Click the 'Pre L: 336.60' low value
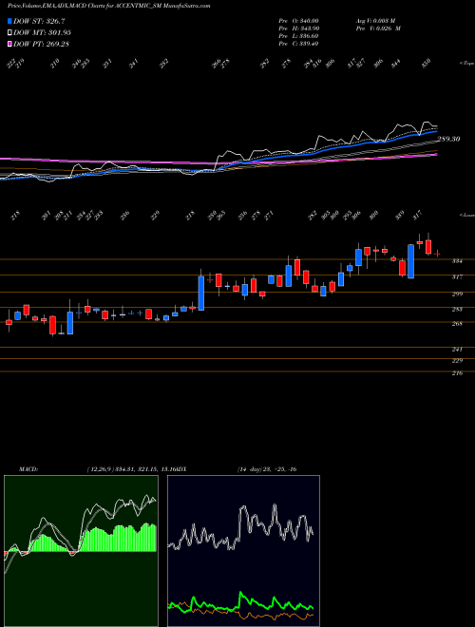 tap(298, 36)
